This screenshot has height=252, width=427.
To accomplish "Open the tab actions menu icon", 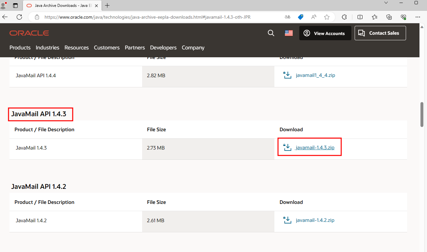I will [15, 6].
